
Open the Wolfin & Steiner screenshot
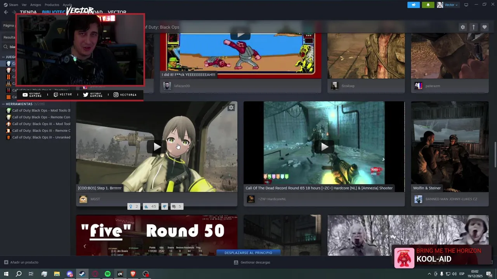point(450,146)
